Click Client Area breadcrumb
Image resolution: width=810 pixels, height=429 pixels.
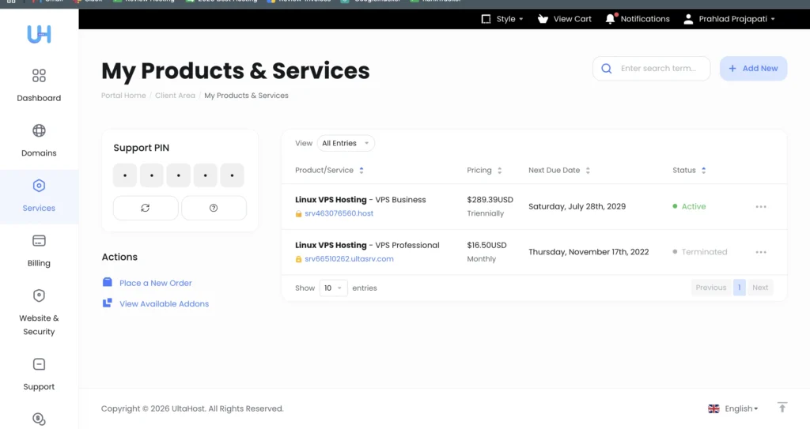[x=175, y=96]
